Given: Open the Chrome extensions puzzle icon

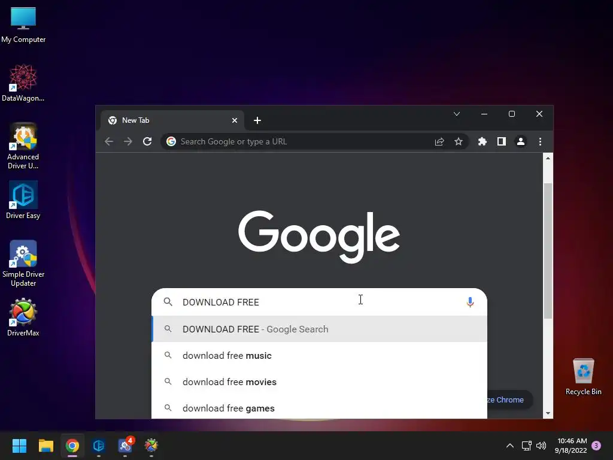Looking at the screenshot, I should coord(482,141).
